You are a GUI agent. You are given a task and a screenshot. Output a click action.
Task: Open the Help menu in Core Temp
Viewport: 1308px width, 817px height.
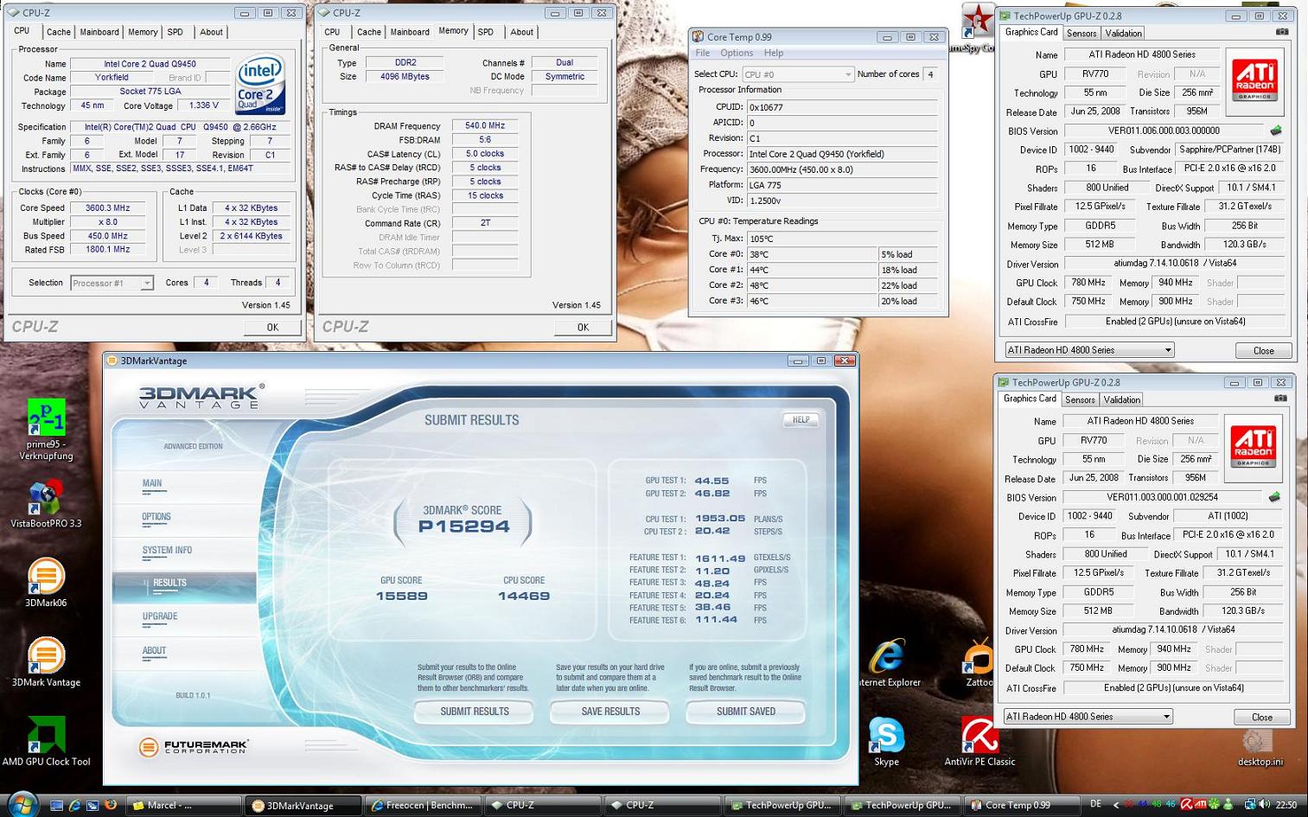coord(774,53)
